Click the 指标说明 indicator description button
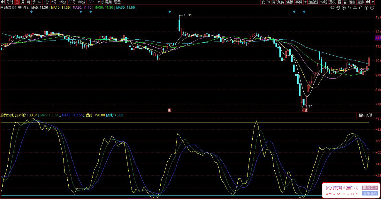 point(365,115)
